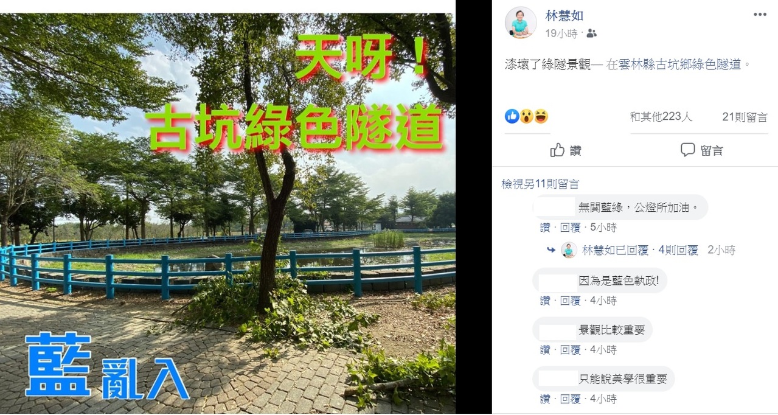The width and height of the screenshot is (778, 415).
Task: Click 林慧如 author name link
Action: 564,16
